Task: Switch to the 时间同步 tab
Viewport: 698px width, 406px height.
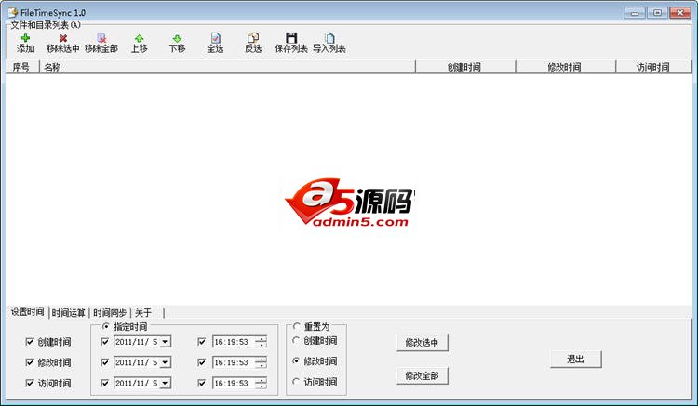Action: [x=110, y=313]
